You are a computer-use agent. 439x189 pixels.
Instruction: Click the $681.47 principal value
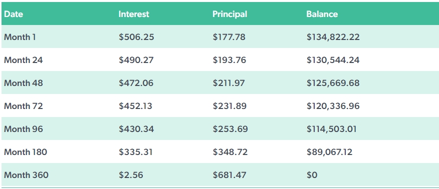tap(230, 175)
